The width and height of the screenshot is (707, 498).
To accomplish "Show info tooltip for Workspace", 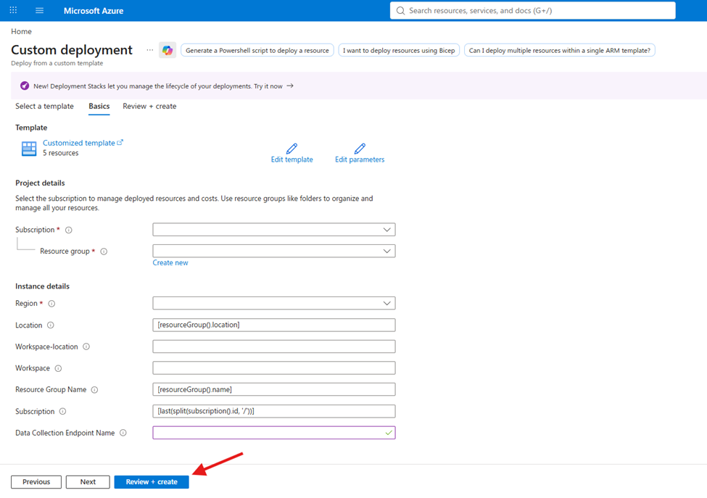I will (x=58, y=368).
